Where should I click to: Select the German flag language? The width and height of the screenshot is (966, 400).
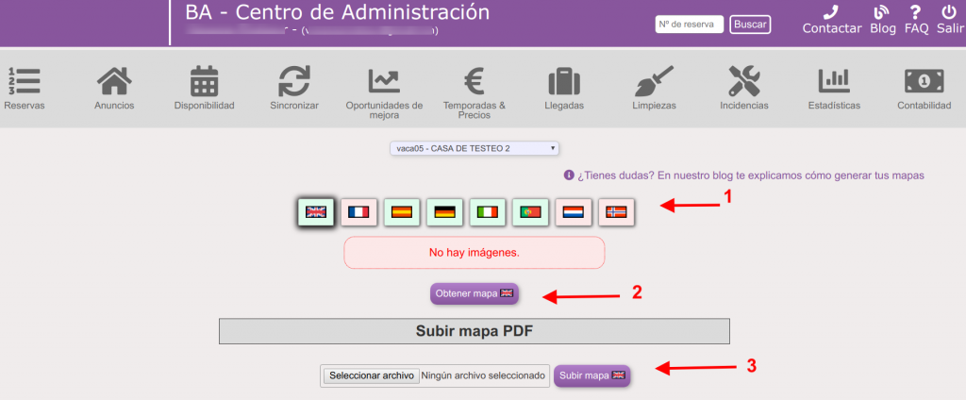(444, 212)
